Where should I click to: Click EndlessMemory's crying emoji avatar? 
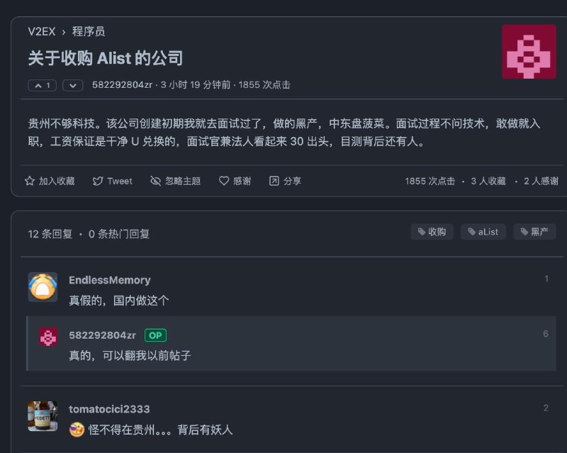pos(43,287)
